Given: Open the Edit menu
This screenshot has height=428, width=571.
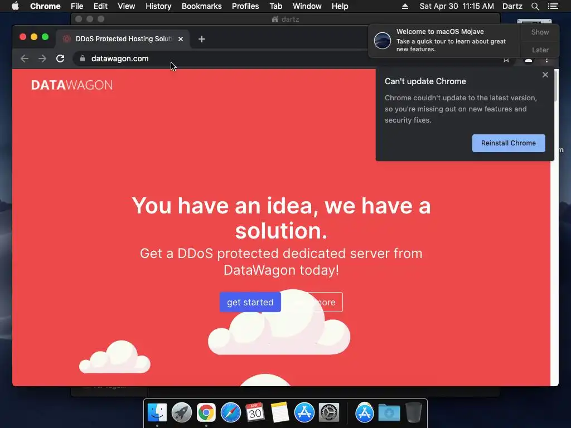Looking at the screenshot, I should coord(100,6).
